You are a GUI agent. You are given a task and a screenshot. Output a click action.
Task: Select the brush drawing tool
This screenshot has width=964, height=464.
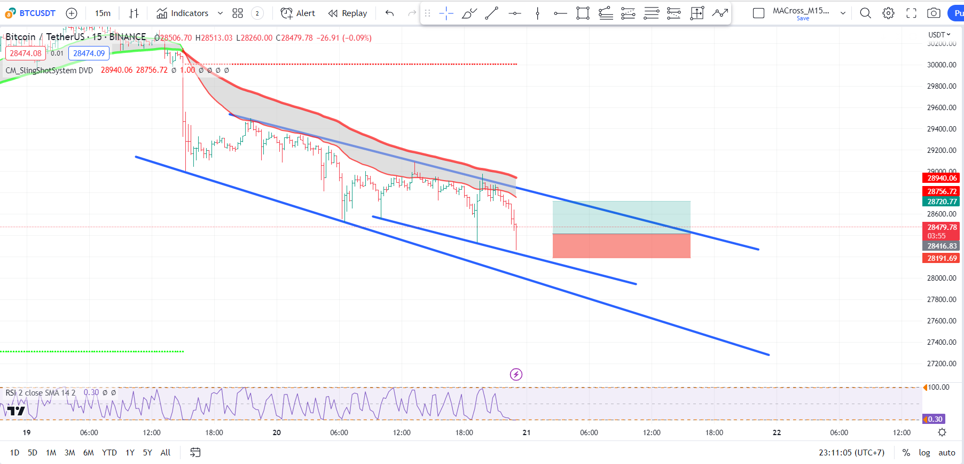coord(469,13)
